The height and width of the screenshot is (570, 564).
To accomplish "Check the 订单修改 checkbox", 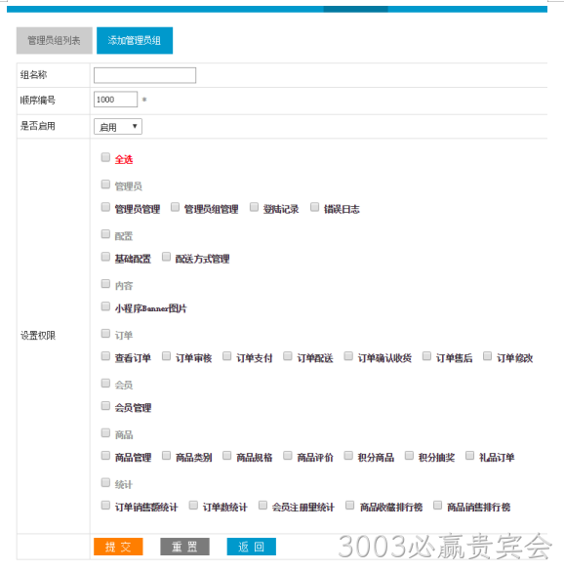I will coord(487,356).
